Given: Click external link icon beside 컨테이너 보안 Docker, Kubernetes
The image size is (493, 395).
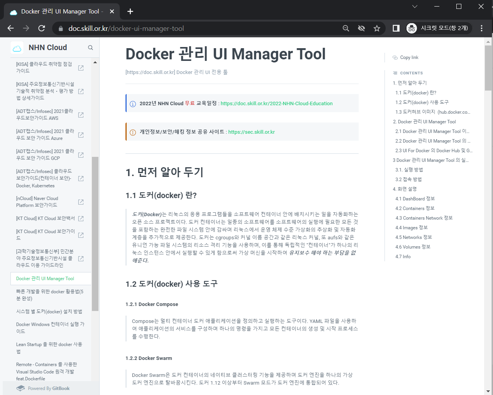Looking at the screenshot, I should (x=81, y=178).
